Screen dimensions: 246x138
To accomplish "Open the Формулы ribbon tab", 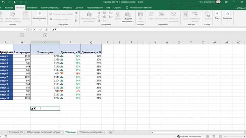I will [68, 8].
